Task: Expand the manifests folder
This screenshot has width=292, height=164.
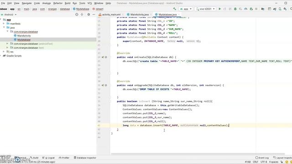Action: pyautogui.click(x=4, y=23)
